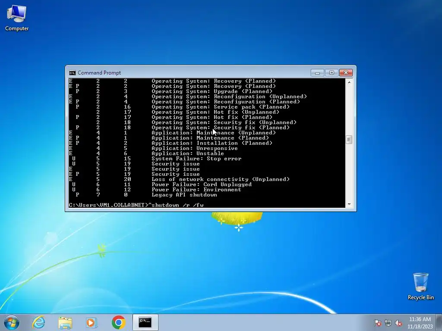Click 'Application: Unstable' line

(188, 153)
